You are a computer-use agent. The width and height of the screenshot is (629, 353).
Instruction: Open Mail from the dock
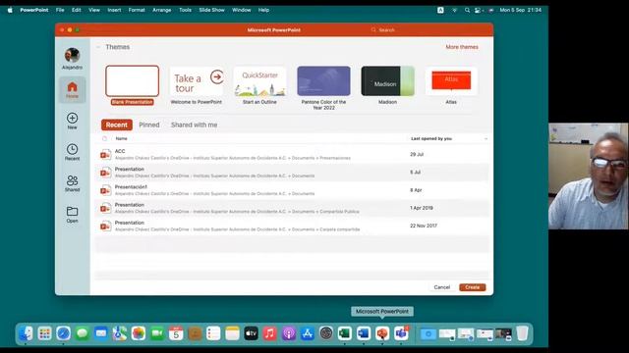100,333
